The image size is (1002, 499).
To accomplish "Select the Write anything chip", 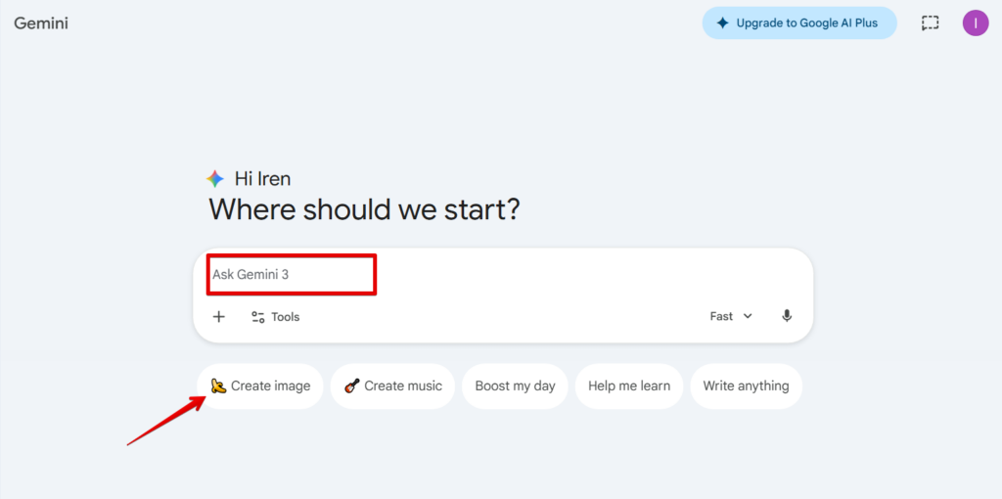I will pyautogui.click(x=746, y=386).
